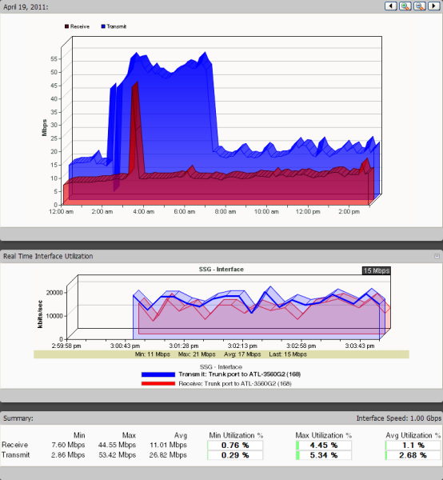Click the SSG - Interface chart title
This screenshot has height=480, width=443.
pos(221,270)
